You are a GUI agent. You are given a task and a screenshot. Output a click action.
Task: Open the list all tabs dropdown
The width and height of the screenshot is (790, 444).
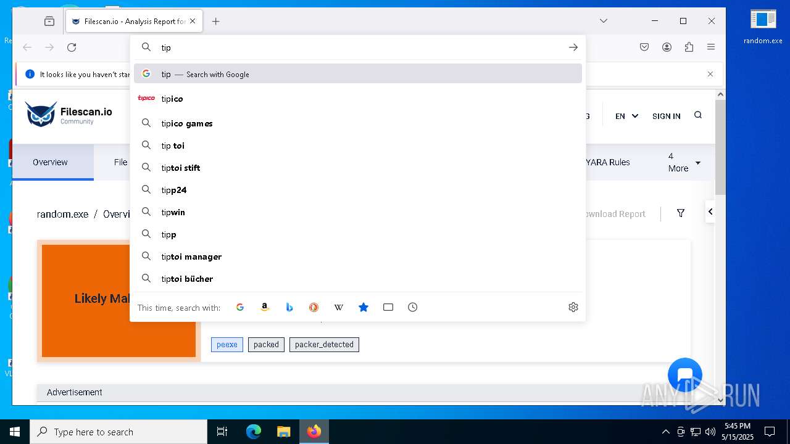[x=604, y=21]
